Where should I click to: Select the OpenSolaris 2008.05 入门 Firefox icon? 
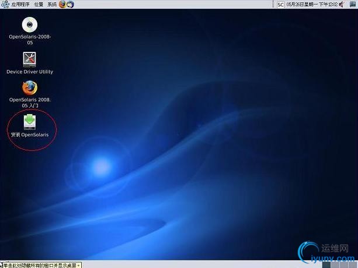click(30, 87)
